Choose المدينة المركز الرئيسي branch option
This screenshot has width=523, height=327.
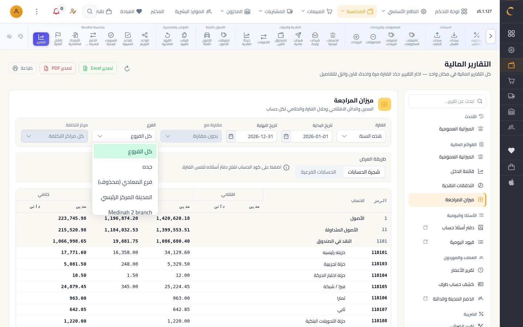125,197
